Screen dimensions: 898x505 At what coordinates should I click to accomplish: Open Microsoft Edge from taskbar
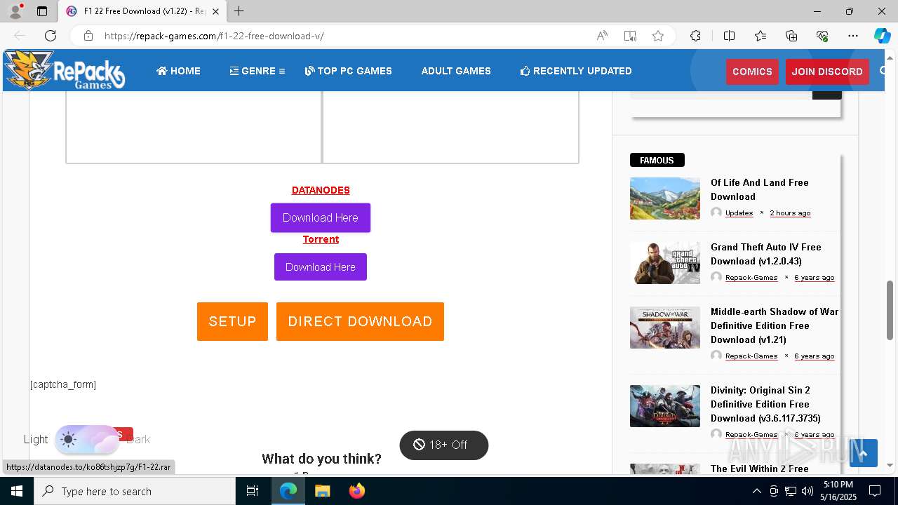coord(288,491)
